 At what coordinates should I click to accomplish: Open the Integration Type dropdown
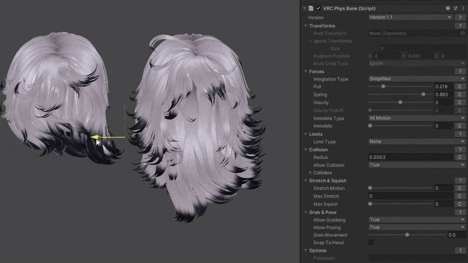tap(417, 79)
